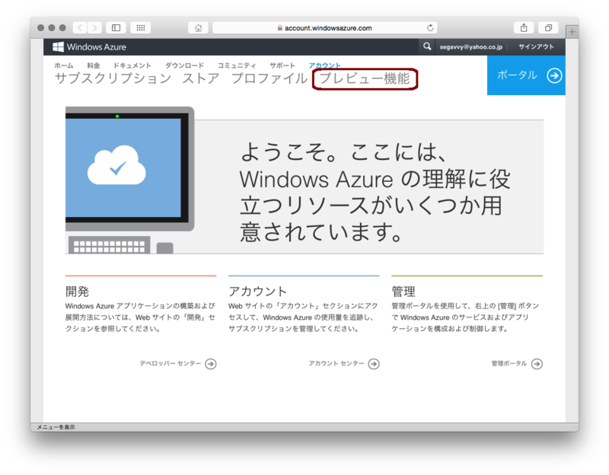609x475 pixels.
Task: Click the アカウント section heading
Action: [257, 292]
